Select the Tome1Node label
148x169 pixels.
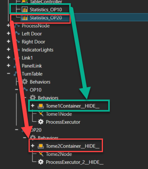point(59,114)
